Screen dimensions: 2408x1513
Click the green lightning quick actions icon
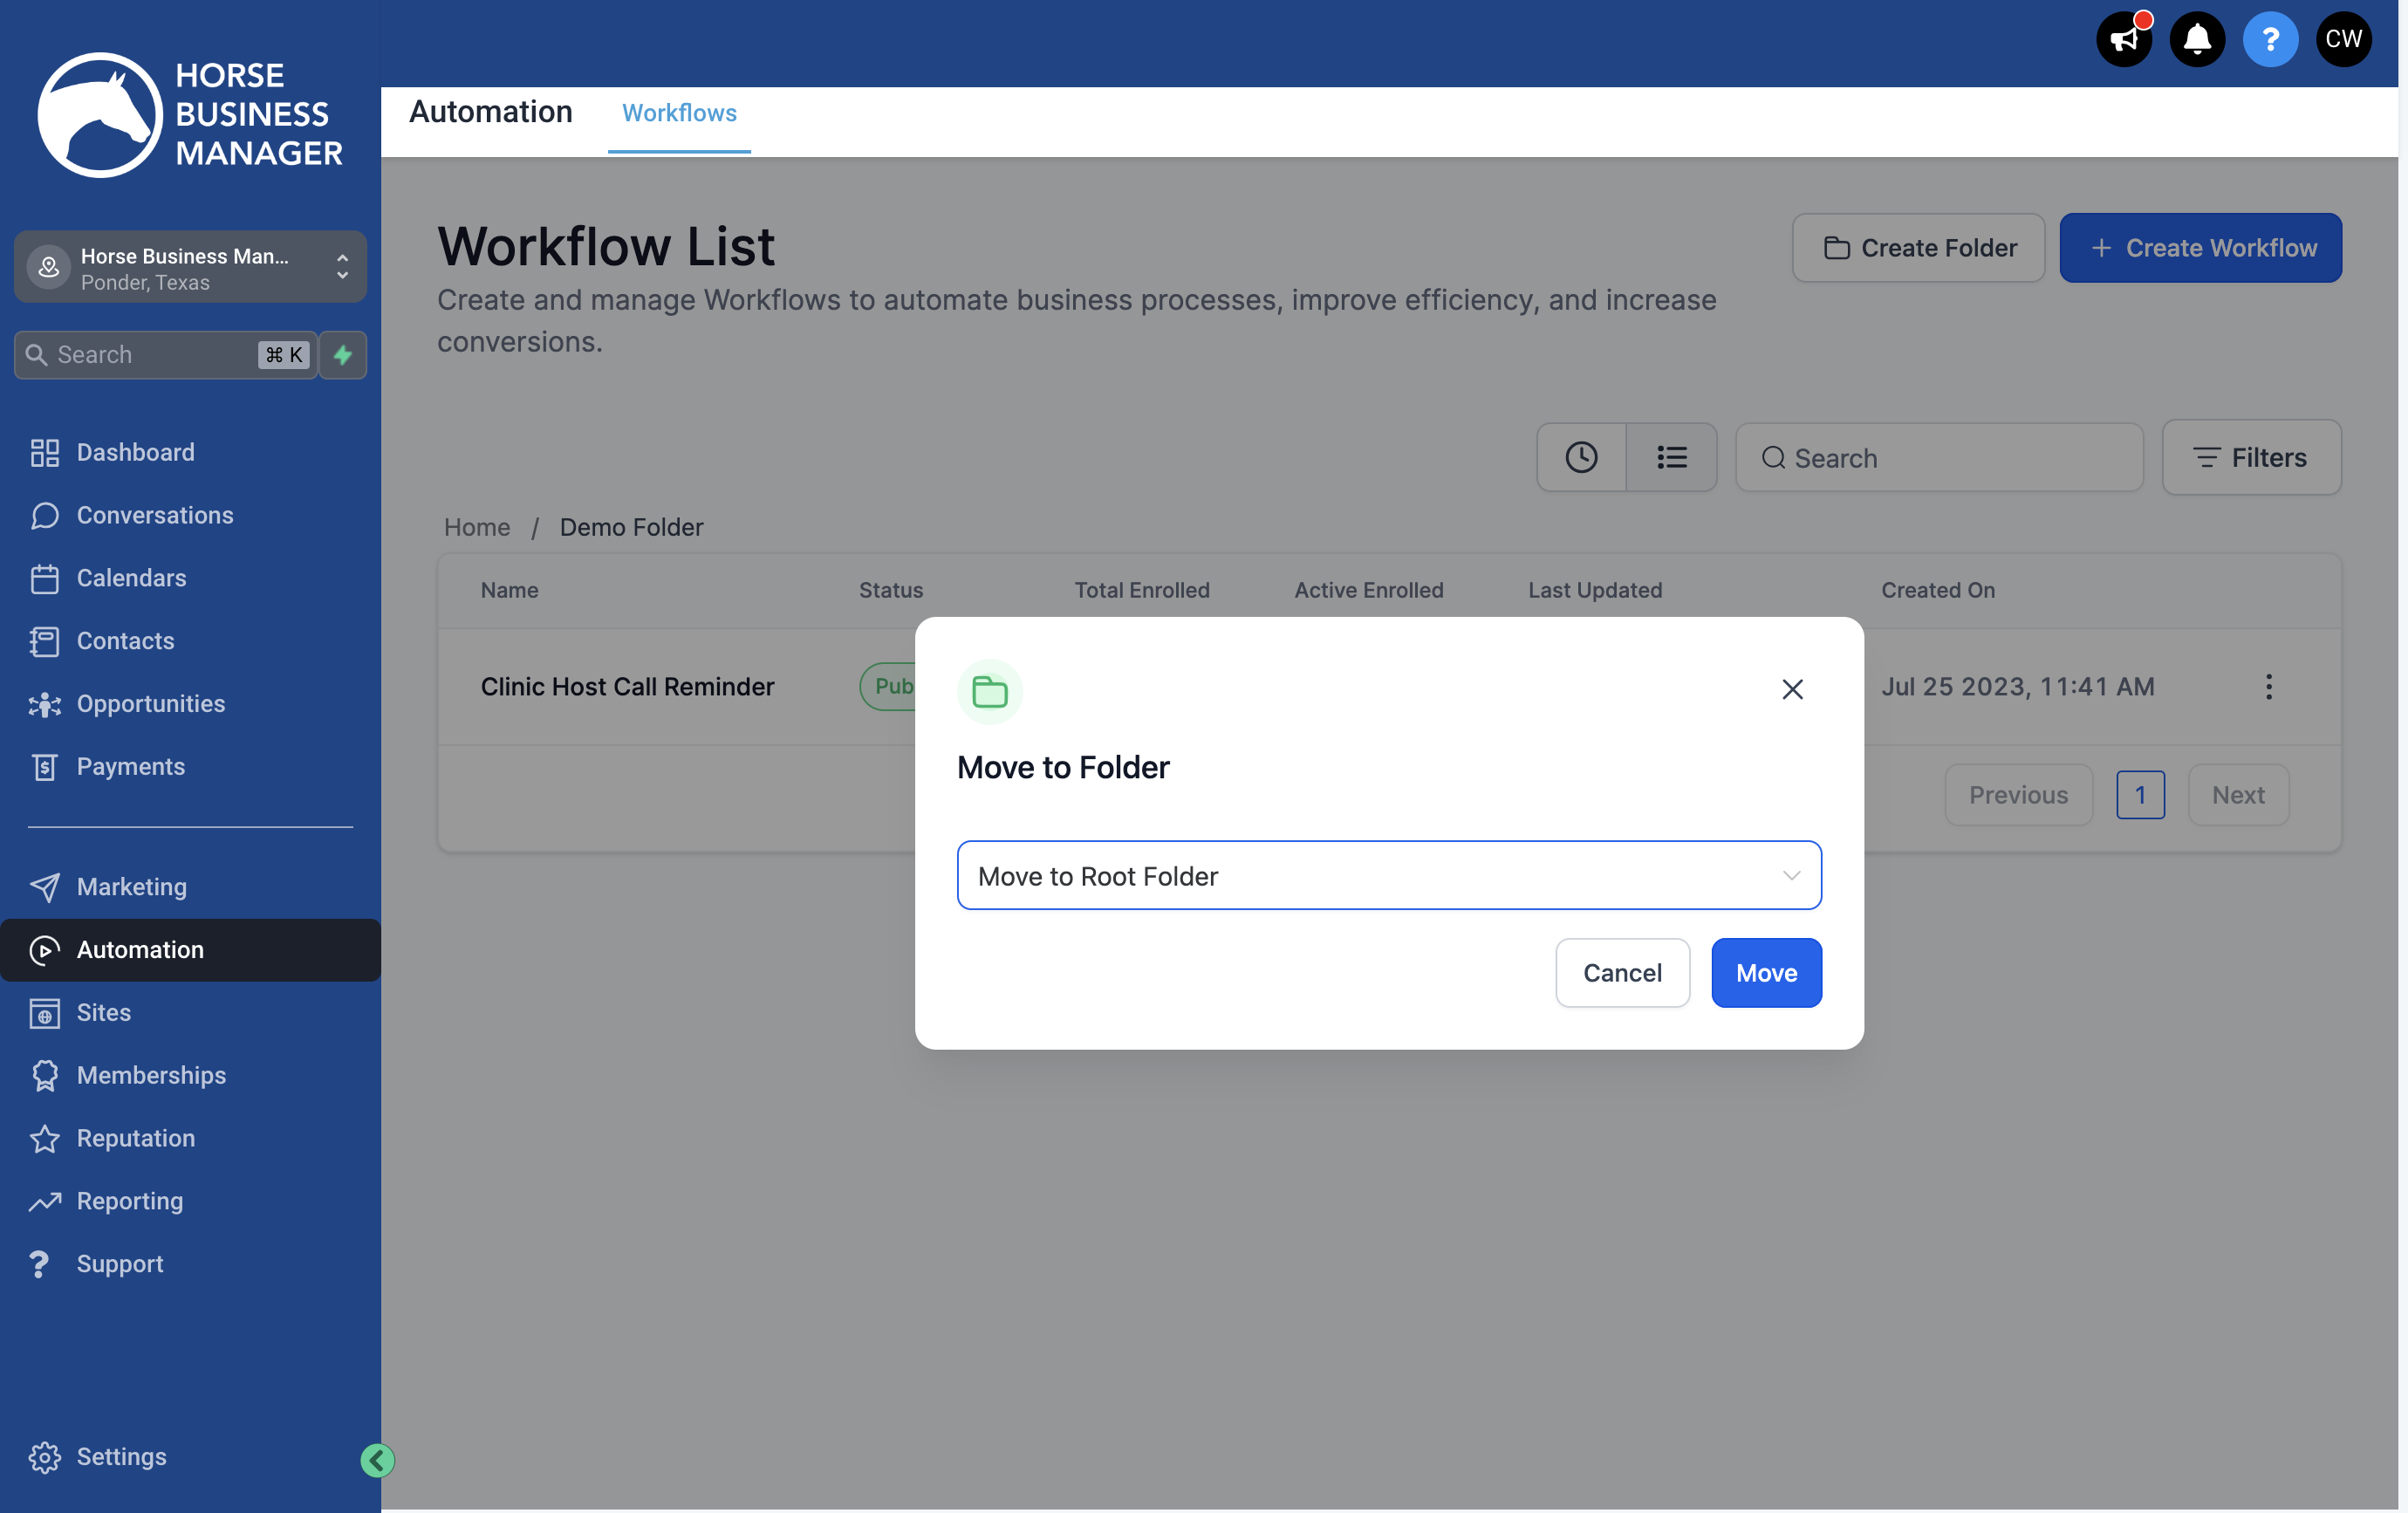(x=343, y=355)
